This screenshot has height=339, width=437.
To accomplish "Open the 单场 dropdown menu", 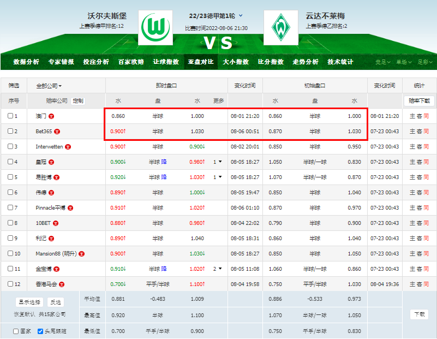I will click(404, 62).
